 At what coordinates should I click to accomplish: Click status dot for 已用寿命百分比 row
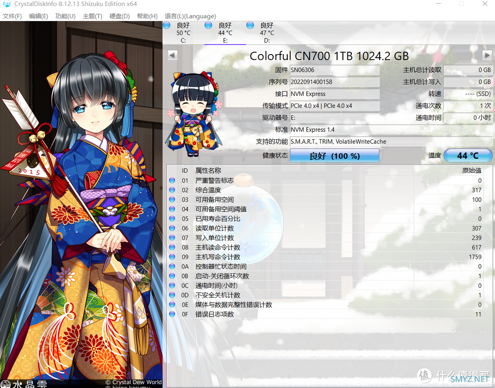[172, 219]
